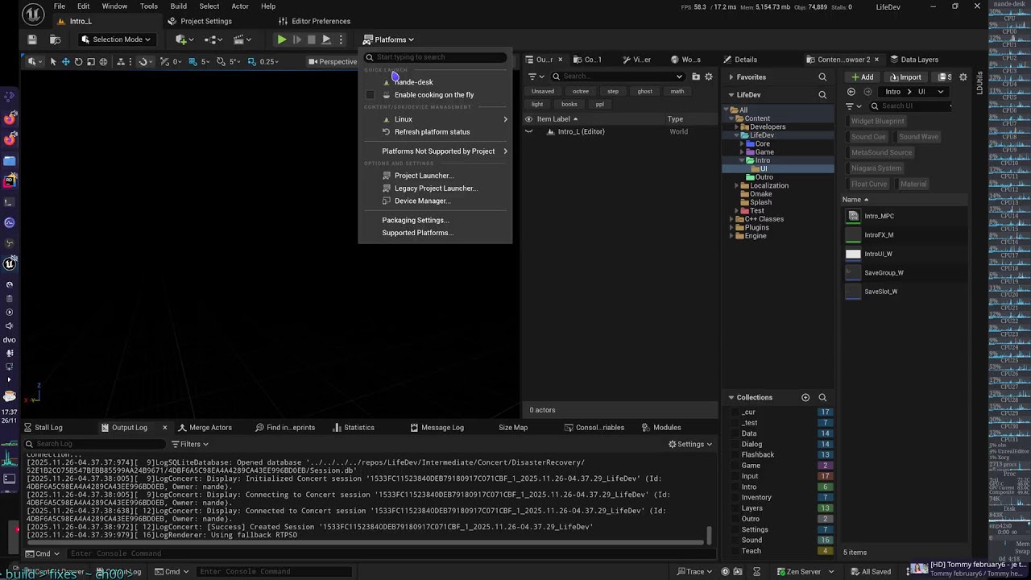Click the search icon in Collections header

pyautogui.click(x=822, y=397)
